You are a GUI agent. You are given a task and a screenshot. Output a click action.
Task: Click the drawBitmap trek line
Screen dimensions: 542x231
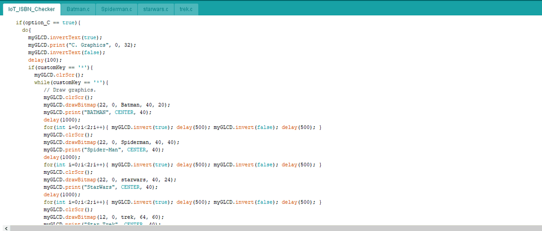[103, 217]
